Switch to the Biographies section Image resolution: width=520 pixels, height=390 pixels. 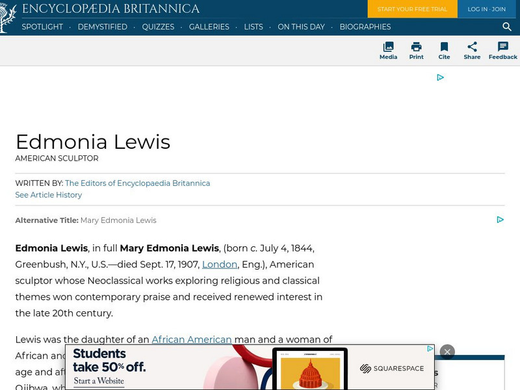click(367, 27)
